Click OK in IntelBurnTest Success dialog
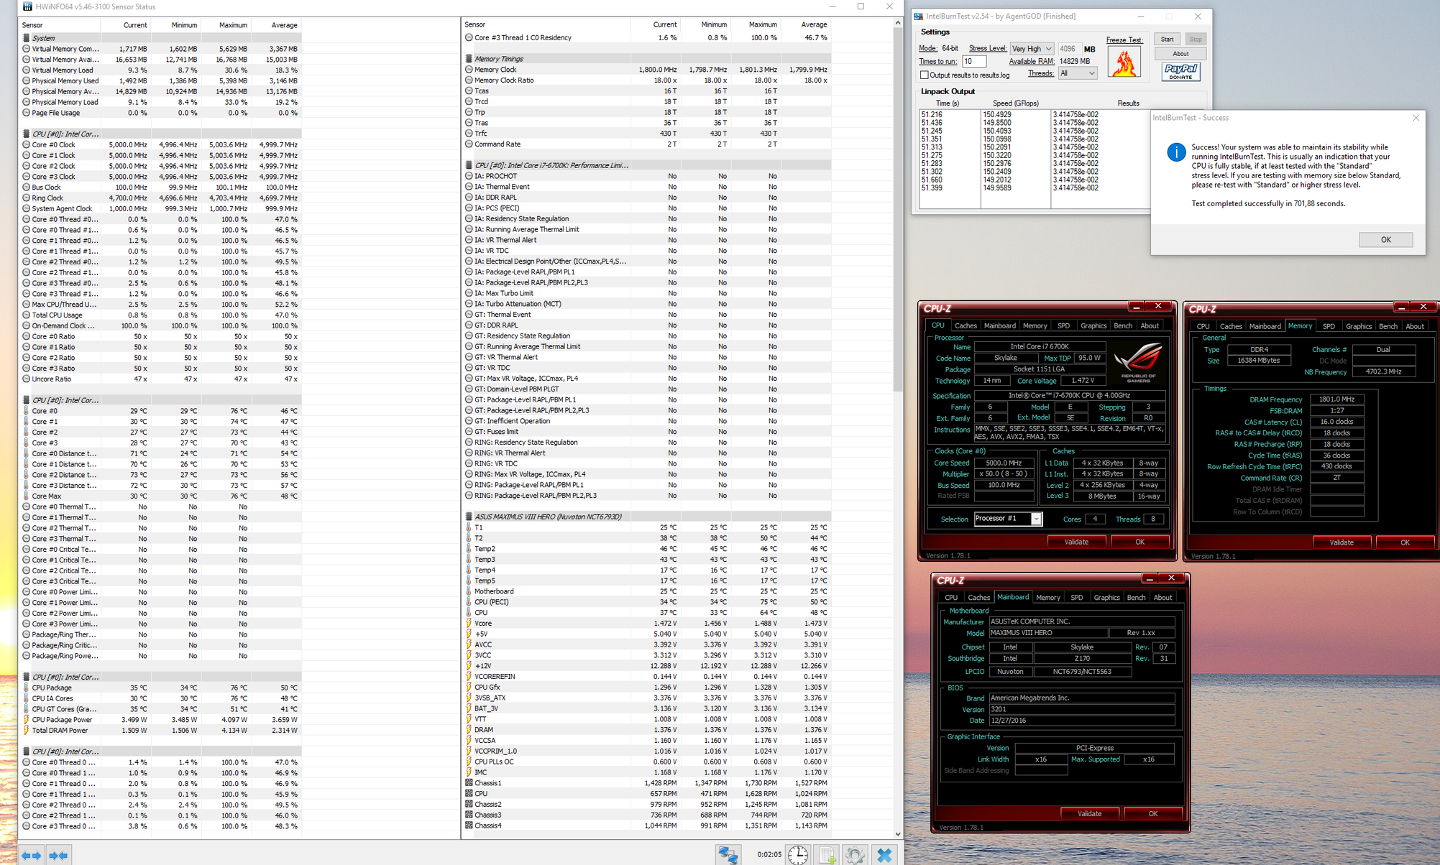1440x865 pixels. click(x=1385, y=240)
